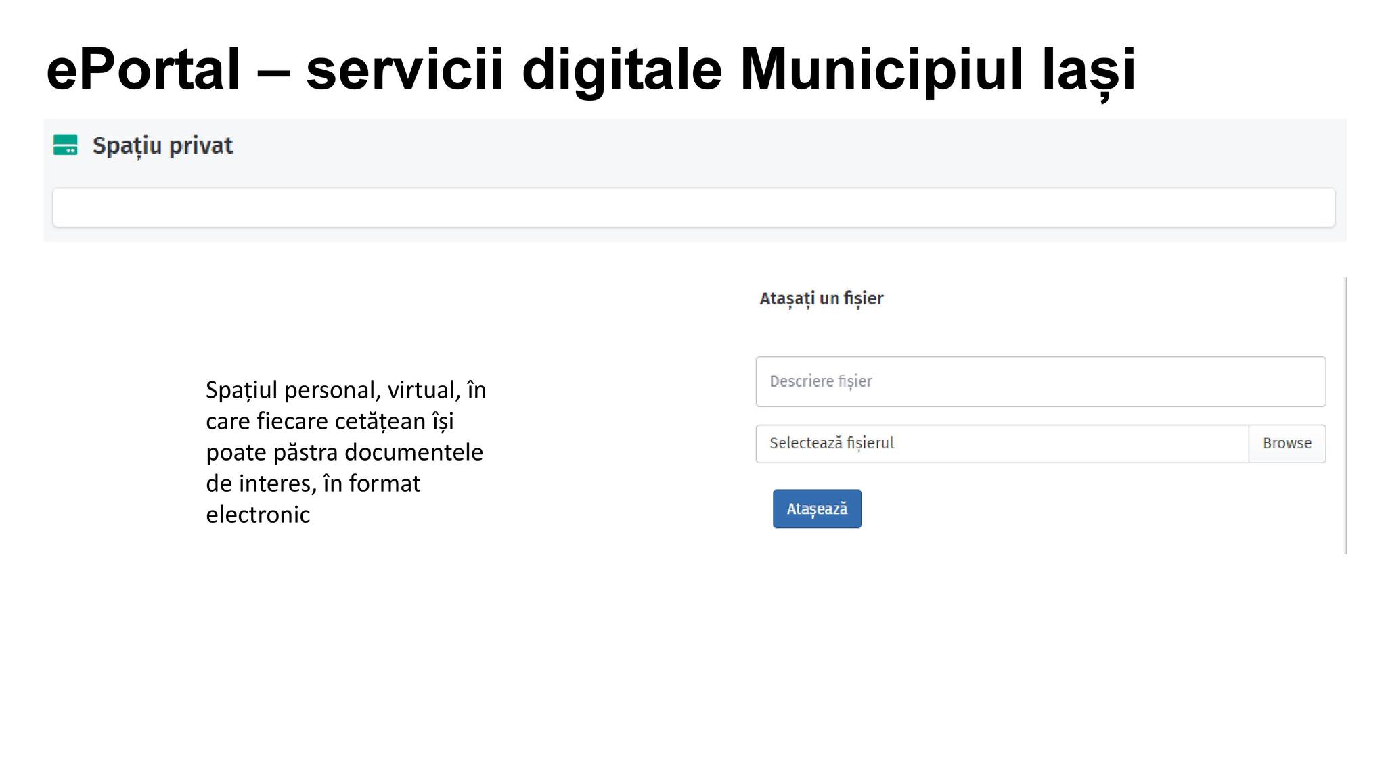Viewport: 1386px width, 779px height.
Task: Click the line 'Spațiul personal, virtual, în'
Action: pyautogui.click(x=346, y=390)
